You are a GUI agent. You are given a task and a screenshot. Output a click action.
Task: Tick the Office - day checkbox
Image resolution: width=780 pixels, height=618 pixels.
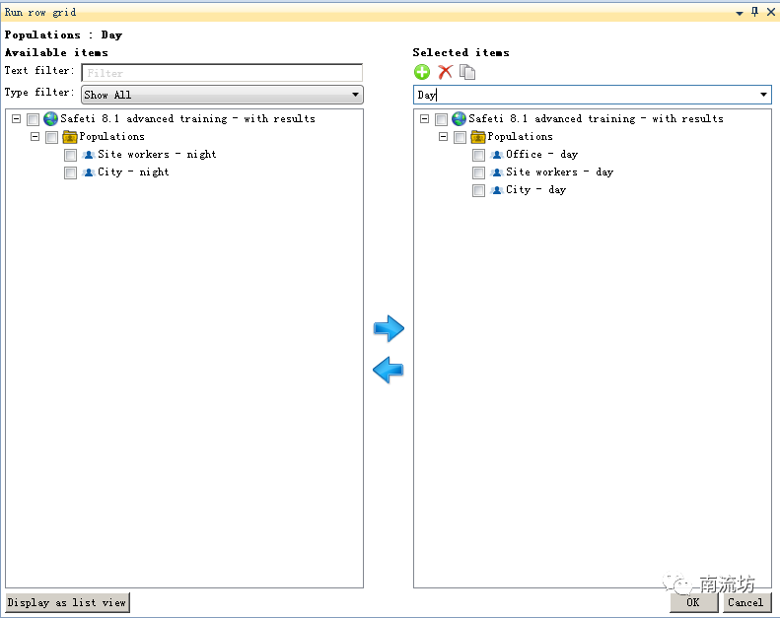click(478, 156)
